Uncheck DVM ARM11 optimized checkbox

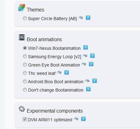(25, 119)
